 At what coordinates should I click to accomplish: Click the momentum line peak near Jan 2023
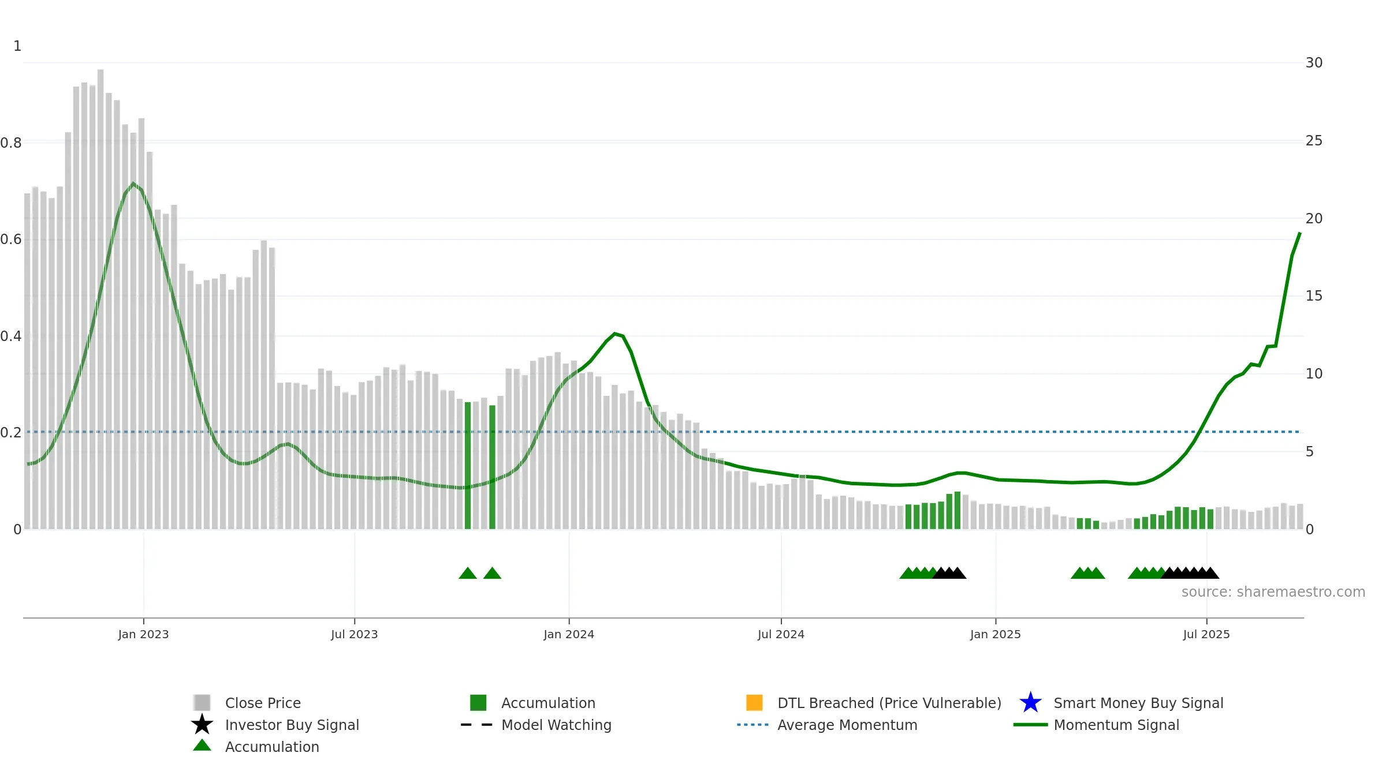[133, 184]
